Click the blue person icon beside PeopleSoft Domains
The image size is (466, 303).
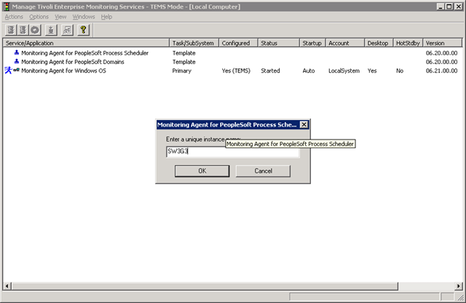coord(17,62)
